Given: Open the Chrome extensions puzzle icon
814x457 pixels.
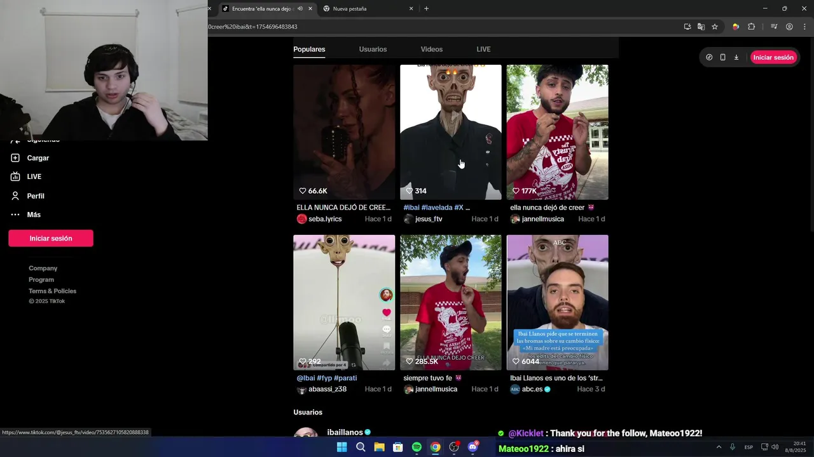Looking at the screenshot, I should [751, 27].
